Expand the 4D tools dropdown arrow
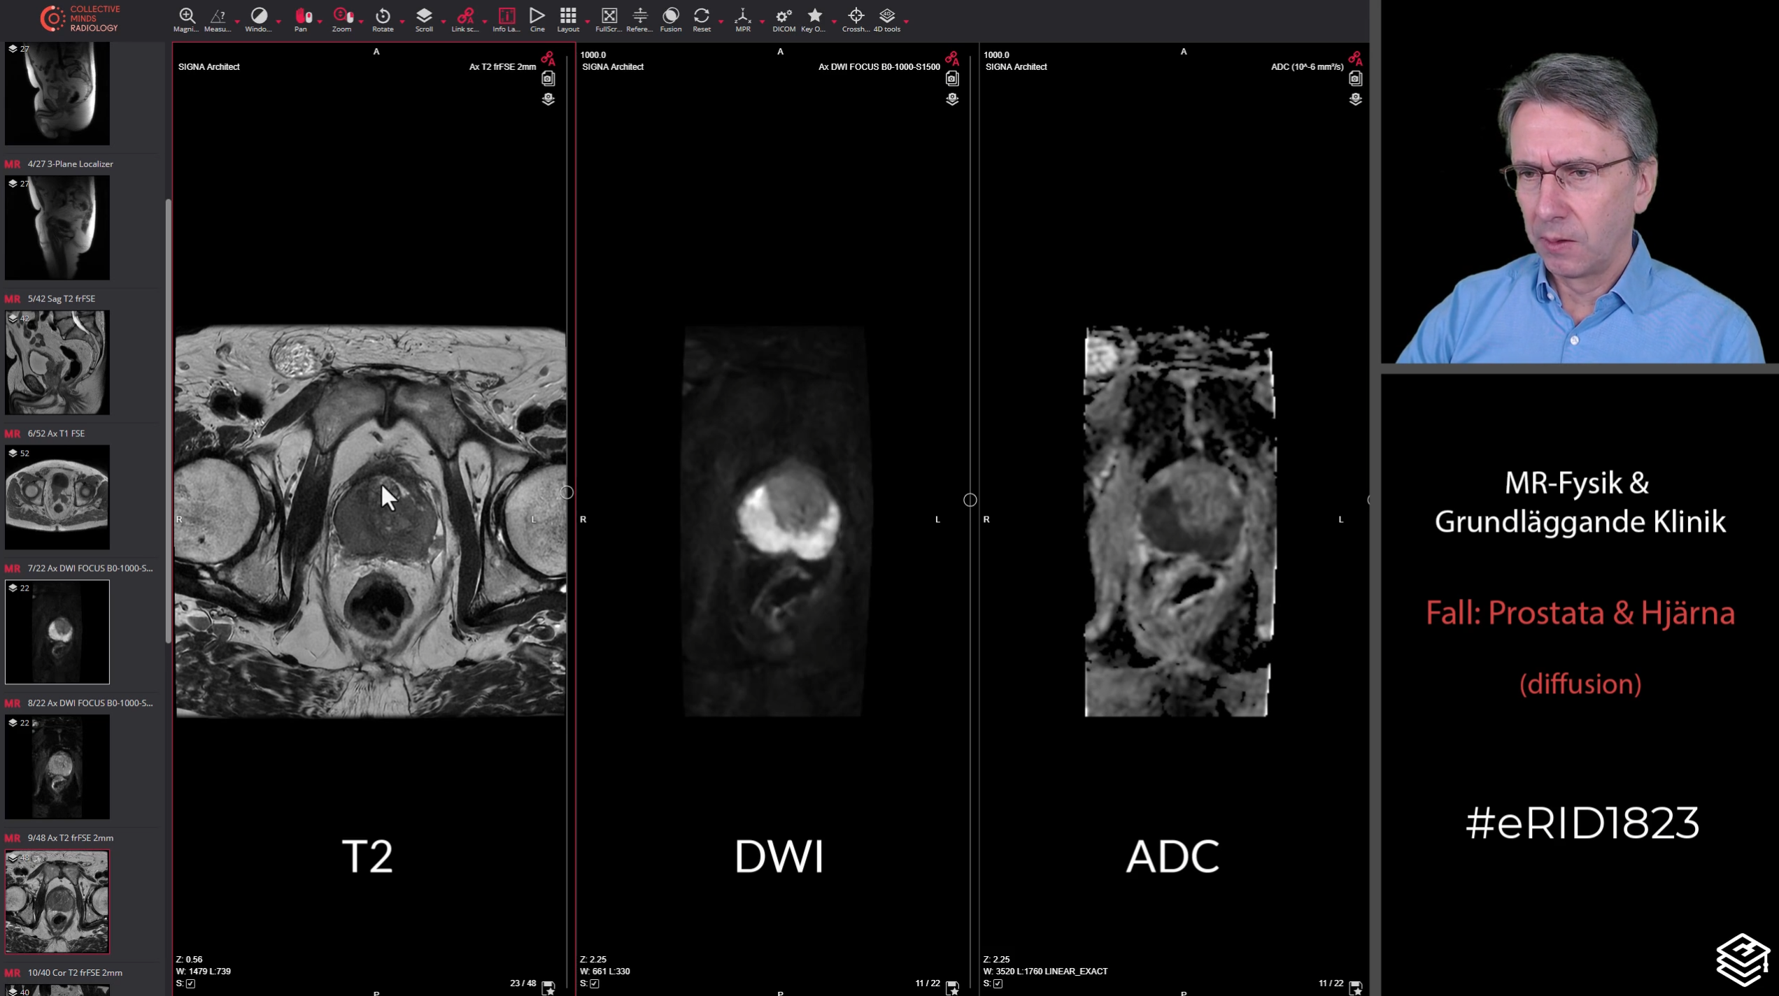Viewport: 1779px width, 996px height. tap(907, 22)
